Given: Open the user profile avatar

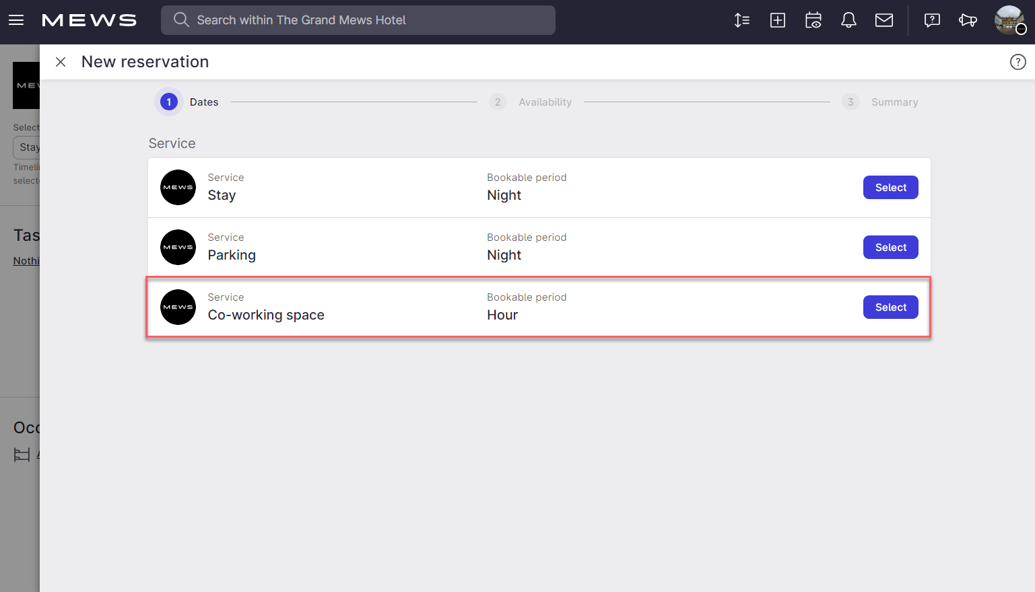Looking at the screenshot, I should click(x=1009, y=20).
